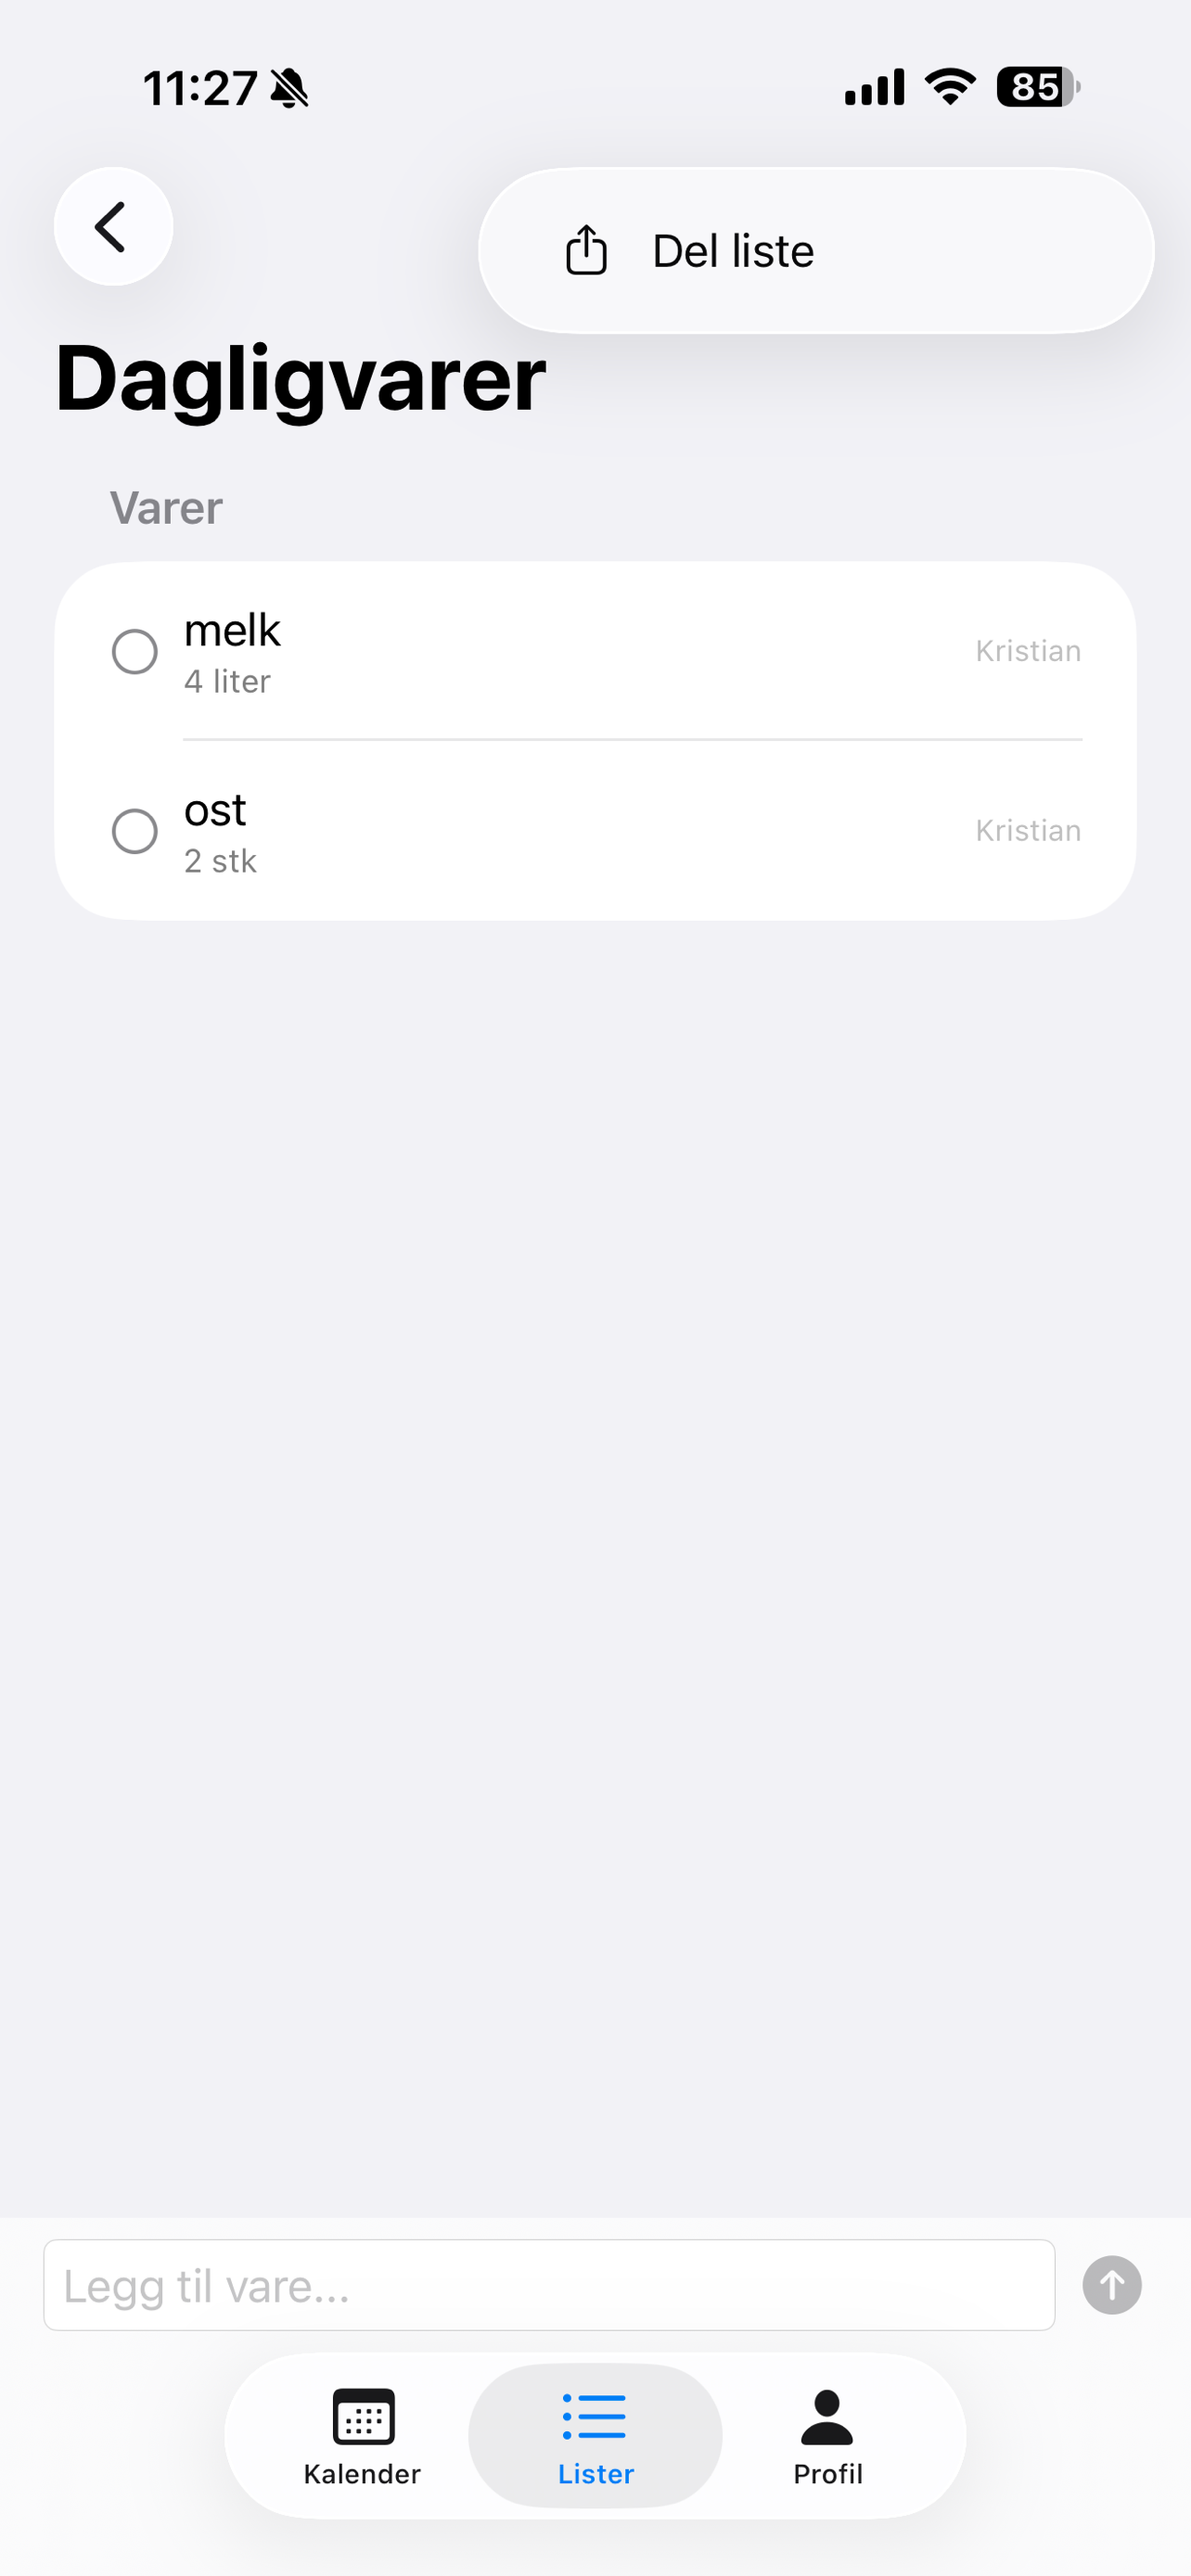
Task: Tap the Kristian label on the ost row
Action: (1028, 830)
